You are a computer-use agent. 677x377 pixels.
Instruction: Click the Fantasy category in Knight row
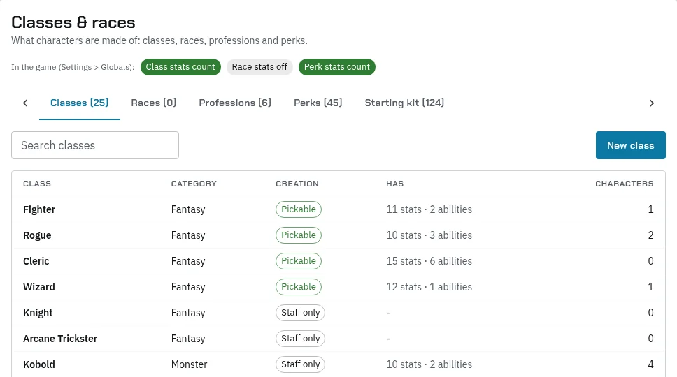tap(188, 313)
